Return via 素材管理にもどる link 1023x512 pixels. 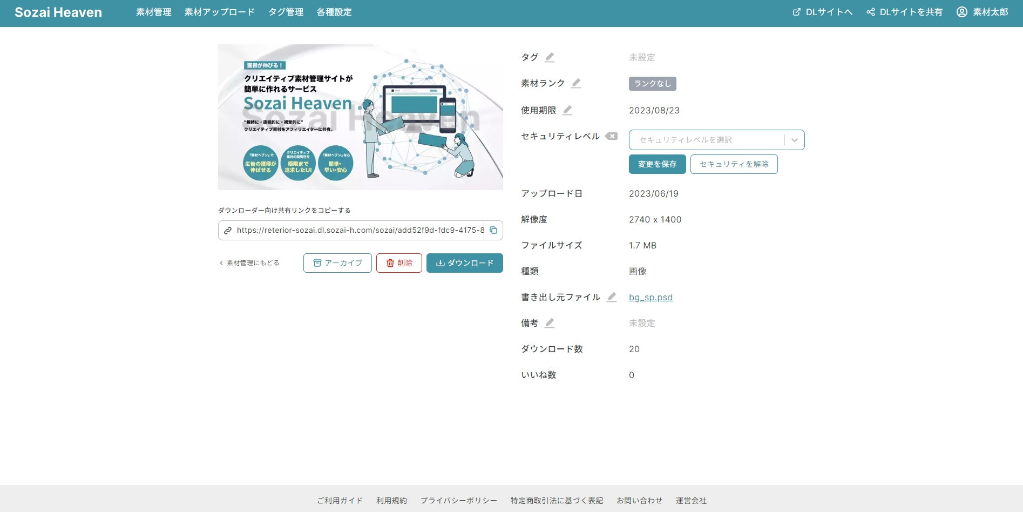pos(249,263)
